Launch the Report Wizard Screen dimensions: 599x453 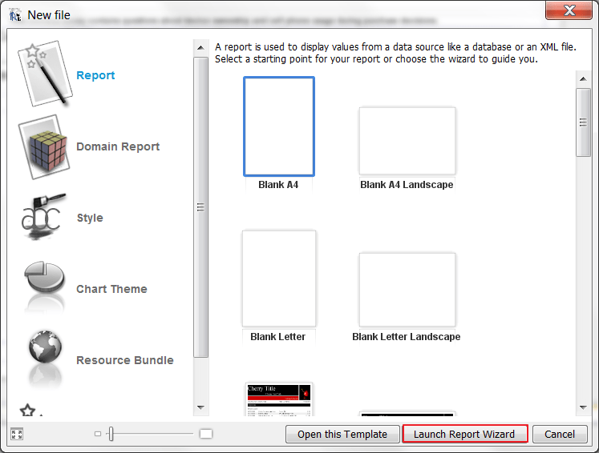(464, 434)
